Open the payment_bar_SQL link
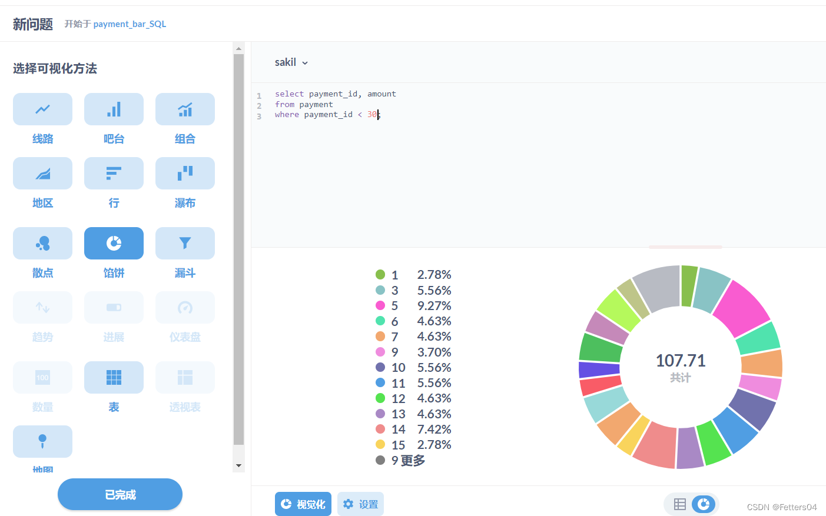 pos(130,24)
